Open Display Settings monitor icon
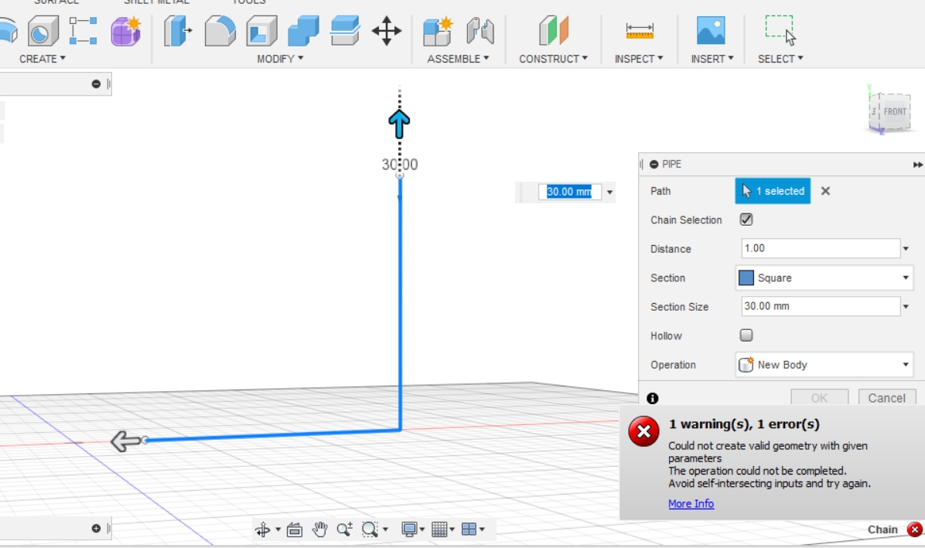This screenshot has width=925, height=548. 409,529
